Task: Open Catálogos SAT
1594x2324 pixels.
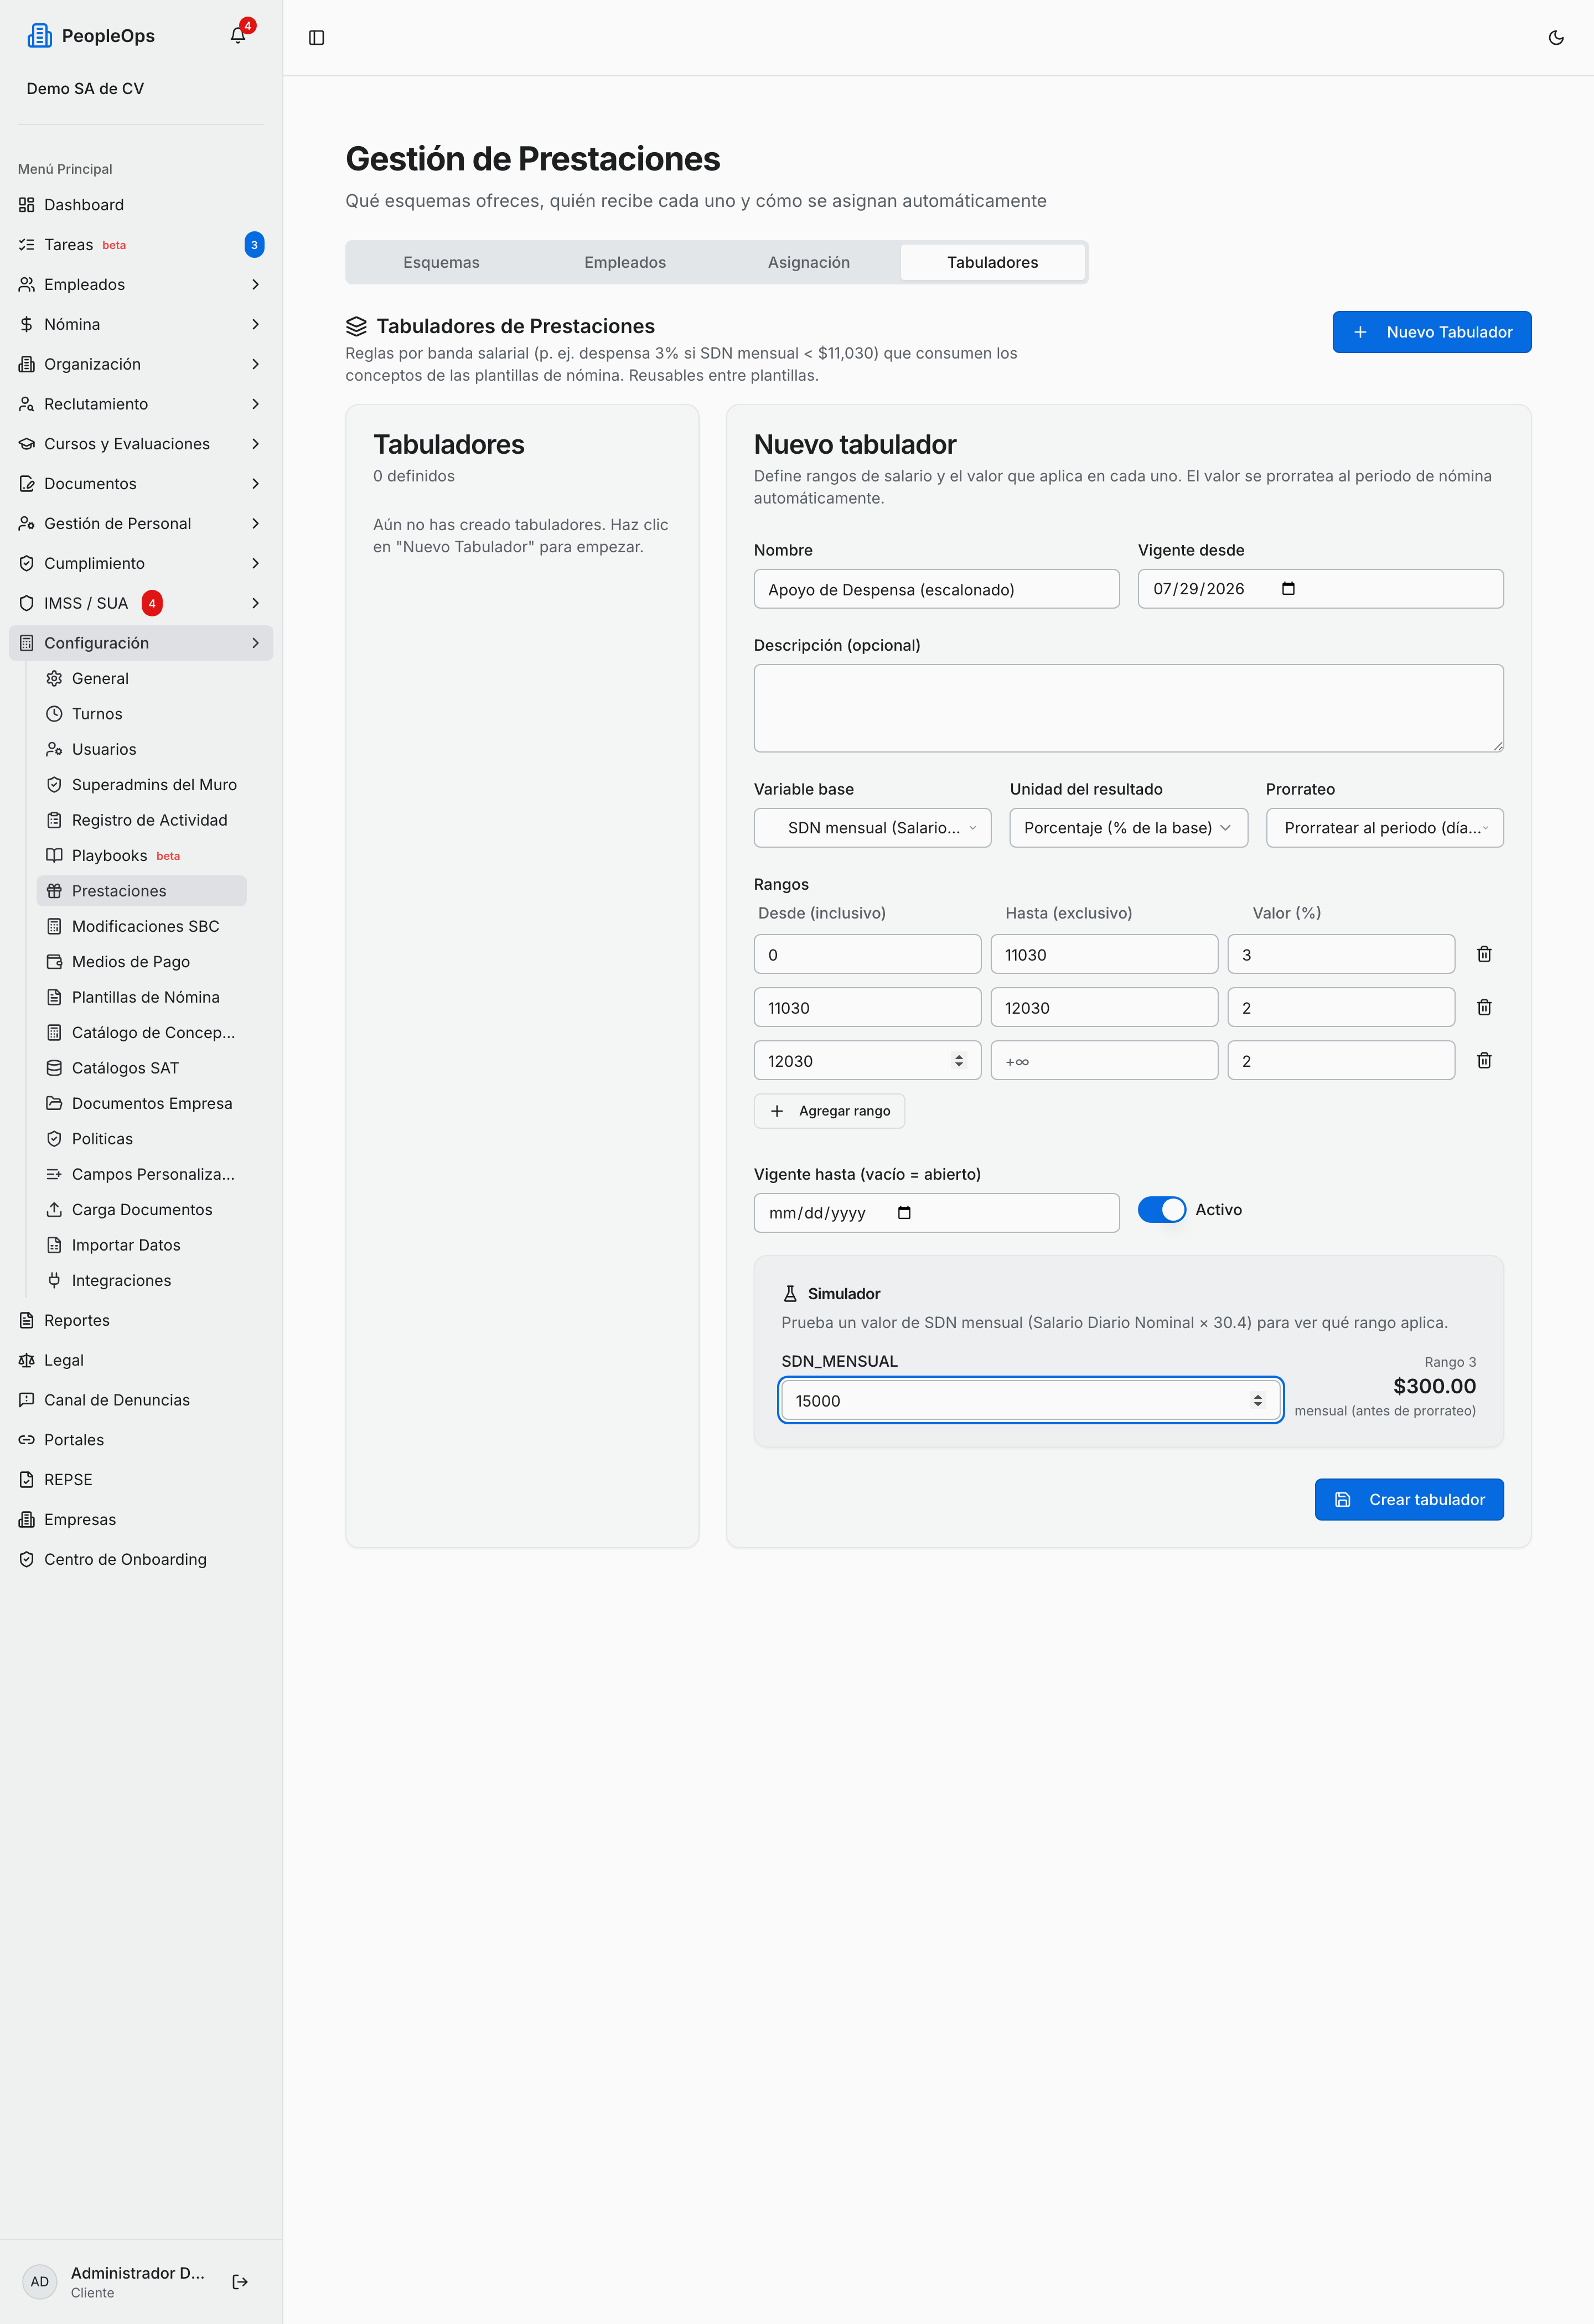Action: [142, 1068]
